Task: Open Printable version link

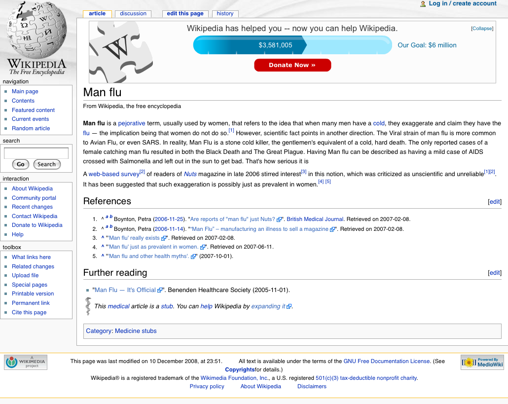Action: (x=33, y=294)
